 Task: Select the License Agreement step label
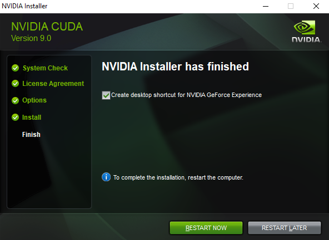pos(53,84)
